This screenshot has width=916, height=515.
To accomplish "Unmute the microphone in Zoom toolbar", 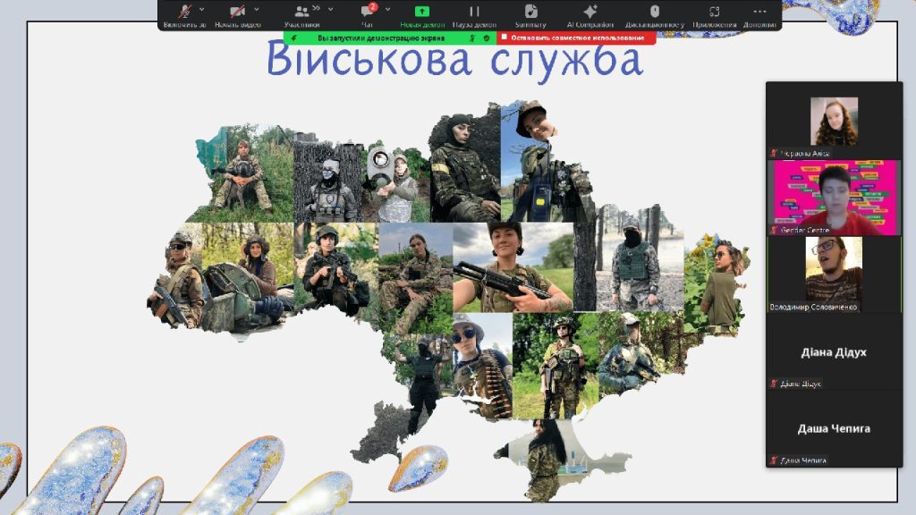I will click(185, 11).
